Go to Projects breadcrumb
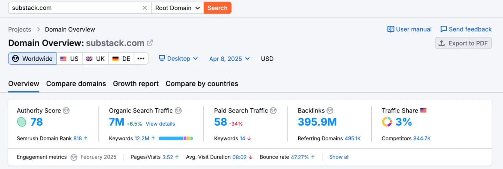The width and height of the screenshot is (503, 169). click(x=20, y=29)
